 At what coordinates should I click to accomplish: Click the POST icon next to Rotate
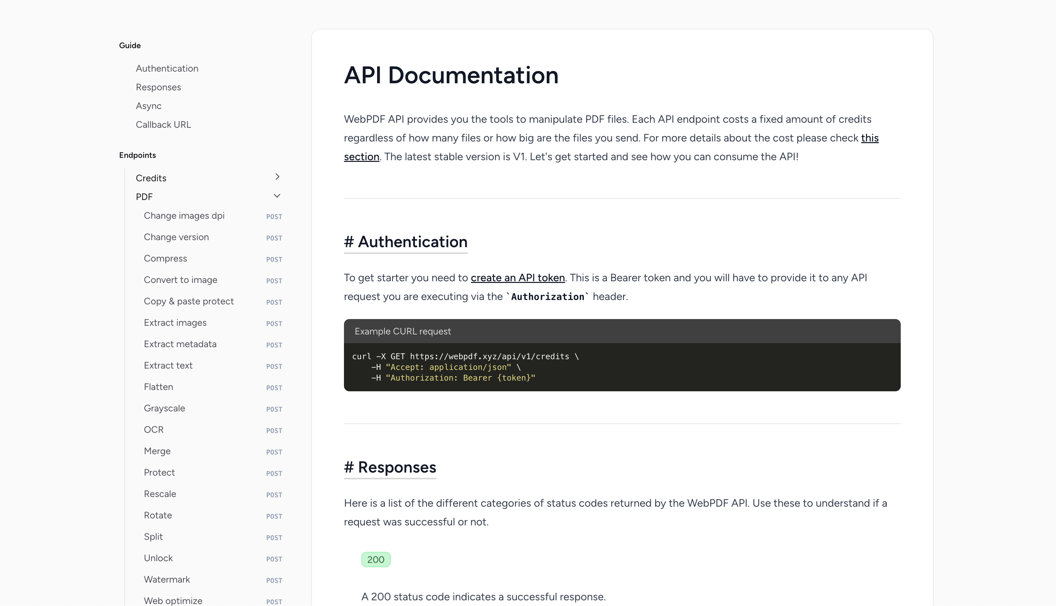[x=273, y=516]
